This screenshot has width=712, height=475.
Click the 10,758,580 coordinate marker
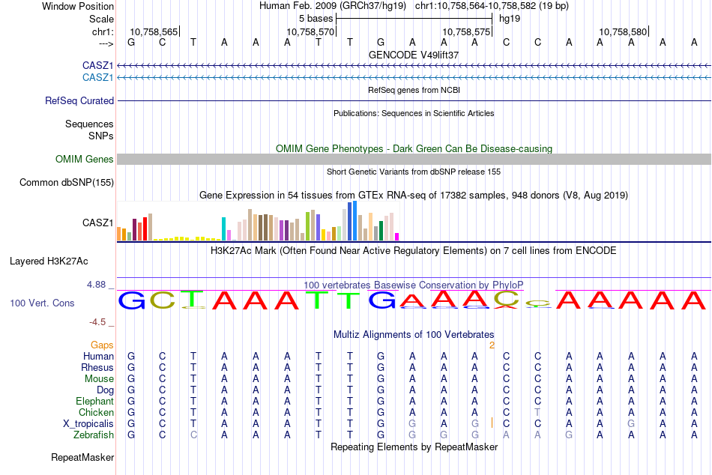tap(623, 31)
